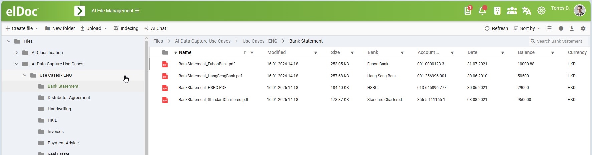Click the Refresh button
592x155 pixels.
click(x=496, y=28)
